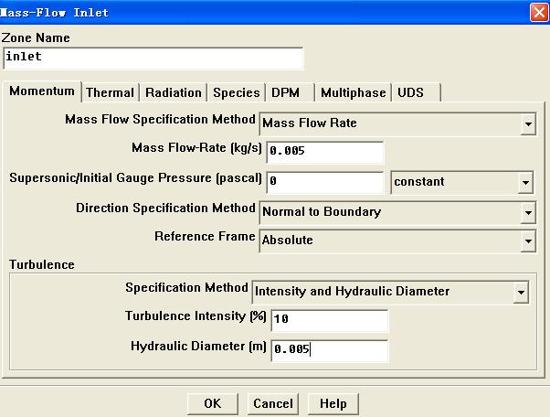550x417 pixels.
Task: Select the Radiation tab
Action: 174,92
